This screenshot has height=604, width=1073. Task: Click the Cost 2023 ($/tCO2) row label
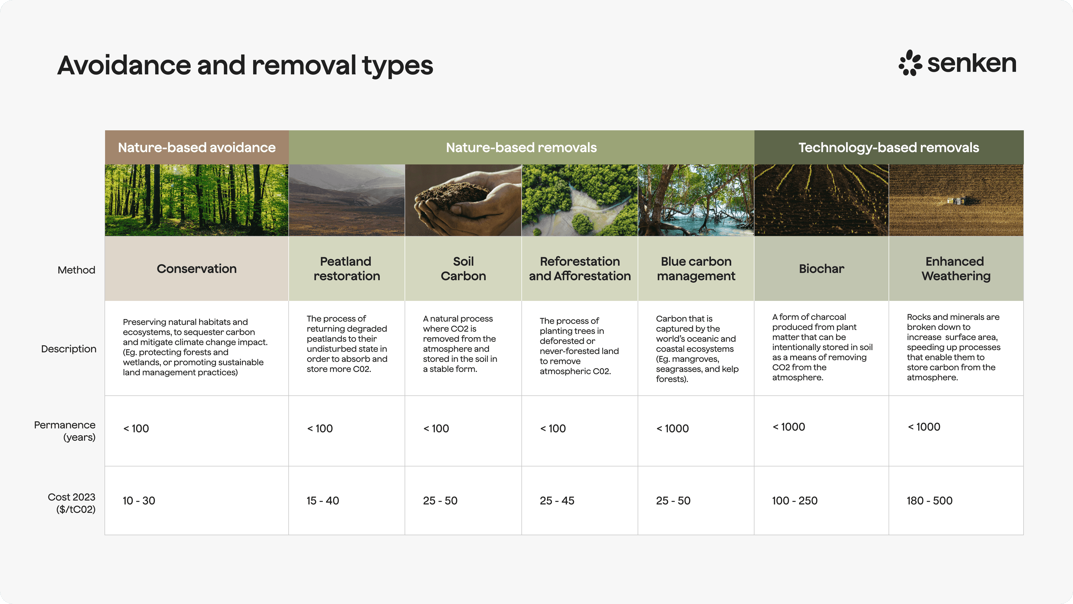tap(71, 503)
